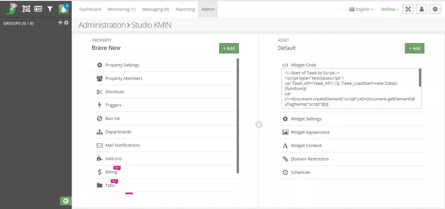
Task: Switch to the Messaging (0) tab
Action: (156, 9)
